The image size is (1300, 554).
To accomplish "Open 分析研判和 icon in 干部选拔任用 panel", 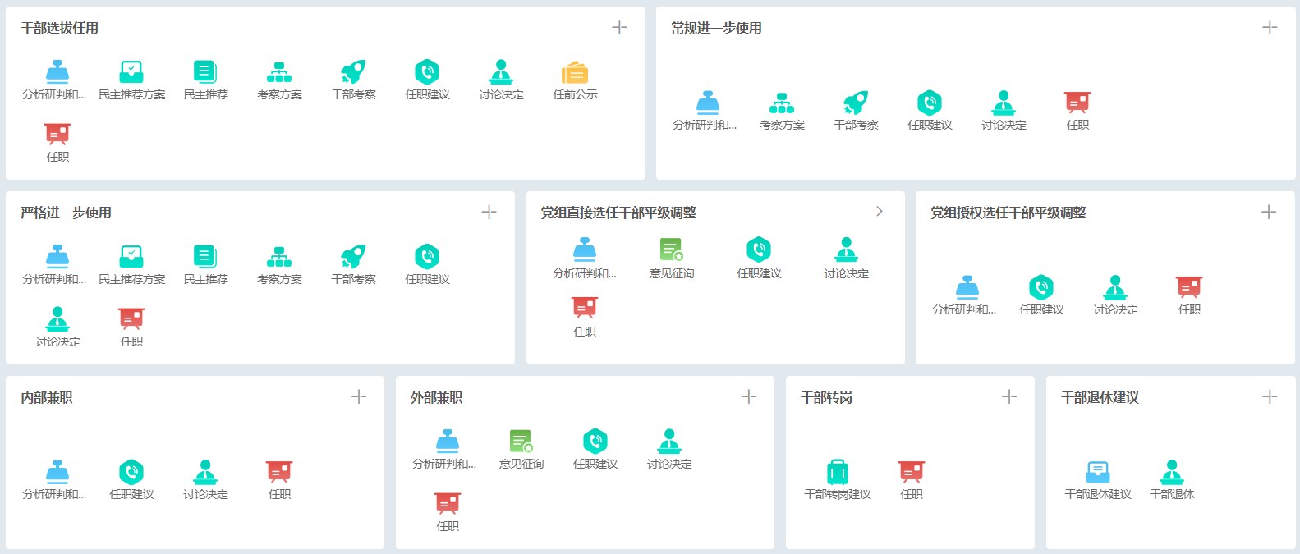I will coord(57,72).
